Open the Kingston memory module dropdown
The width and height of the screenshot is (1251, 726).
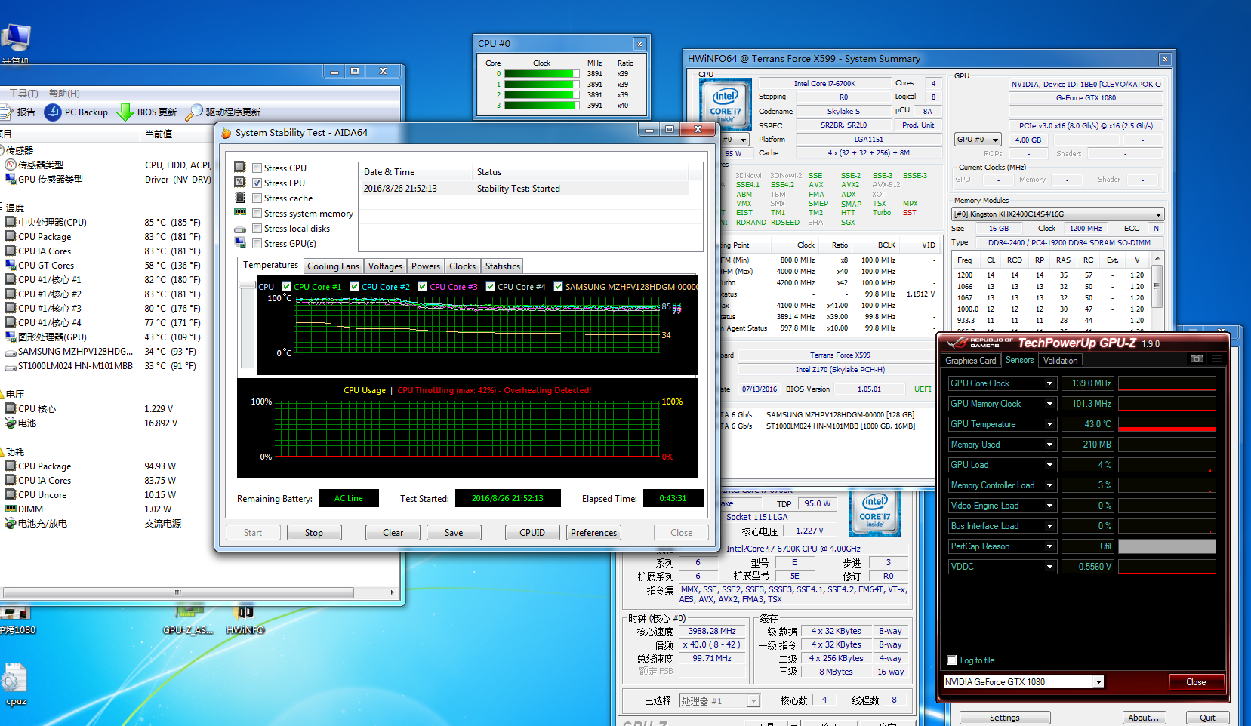point(1058,214)
